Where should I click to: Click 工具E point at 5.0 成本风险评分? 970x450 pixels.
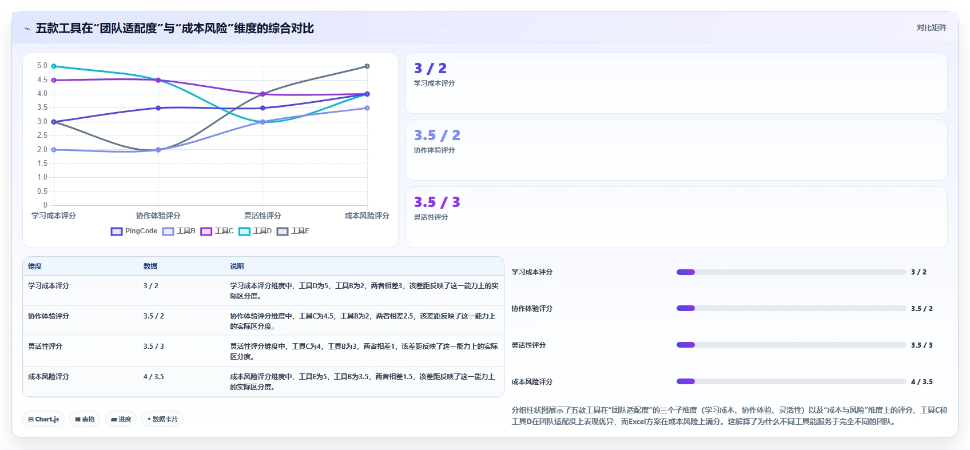(367, 66)
